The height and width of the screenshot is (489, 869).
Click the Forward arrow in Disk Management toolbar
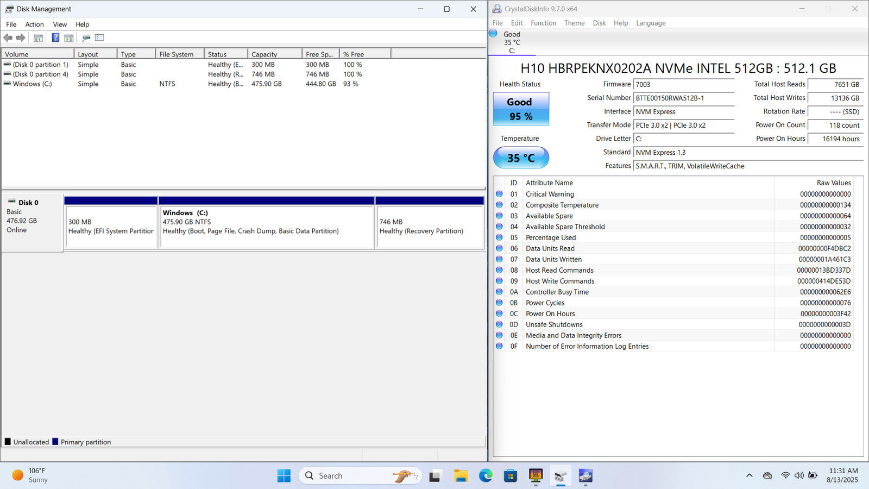[21, 38]
